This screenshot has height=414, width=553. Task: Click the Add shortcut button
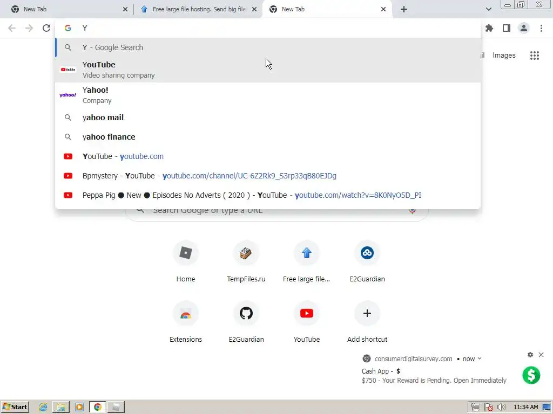(367, 322)
